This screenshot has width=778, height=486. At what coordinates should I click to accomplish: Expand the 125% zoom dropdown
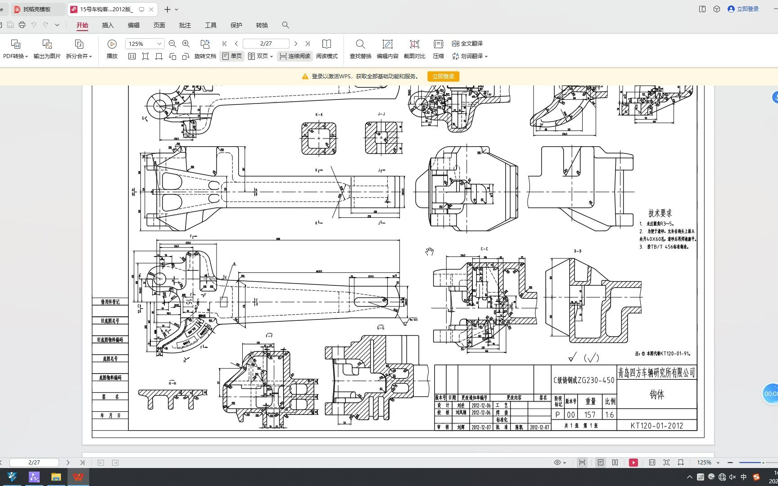(x=159, y=44)
